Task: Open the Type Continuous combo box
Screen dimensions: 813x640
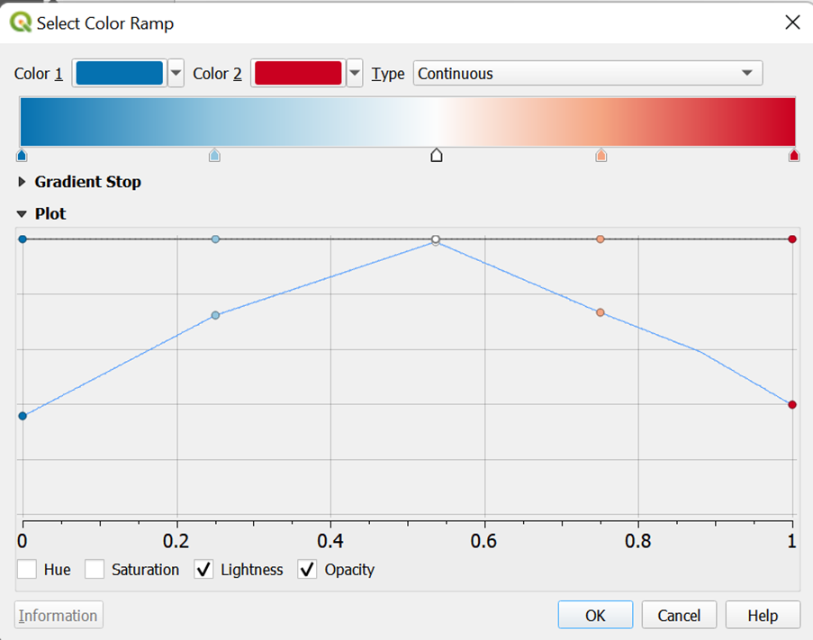Action: tap(587, 73)
